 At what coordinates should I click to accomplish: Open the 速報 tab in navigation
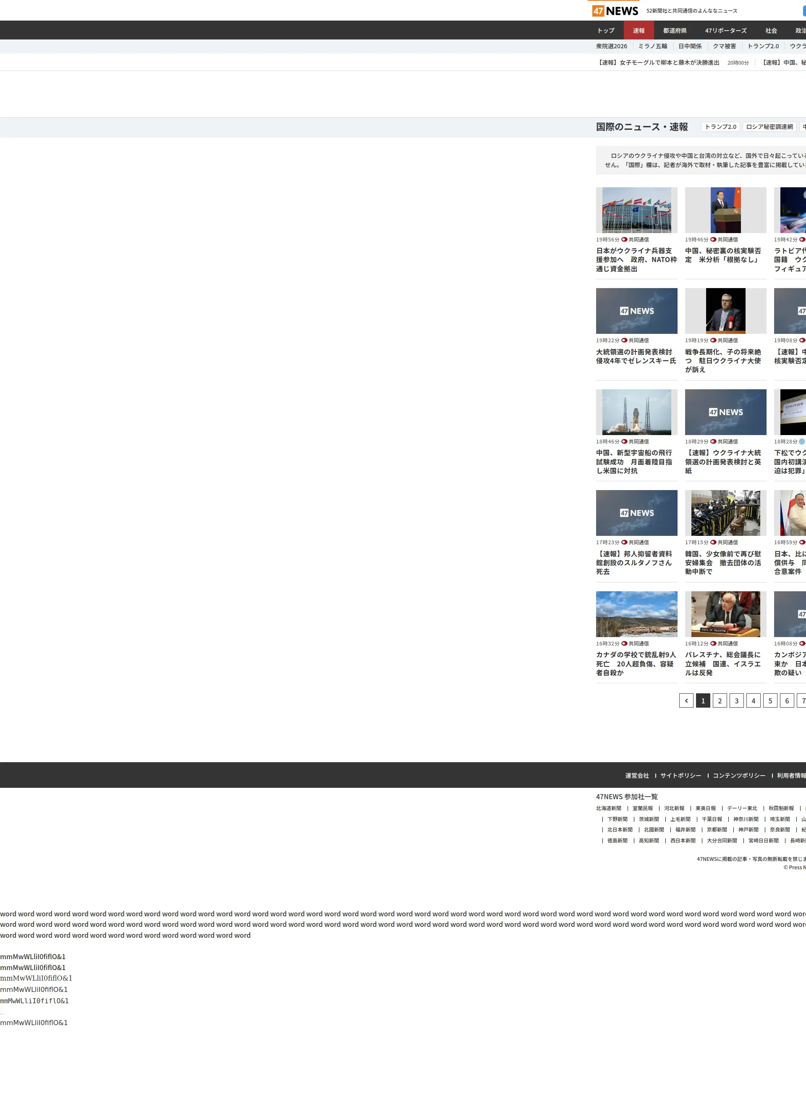[639, 31]
